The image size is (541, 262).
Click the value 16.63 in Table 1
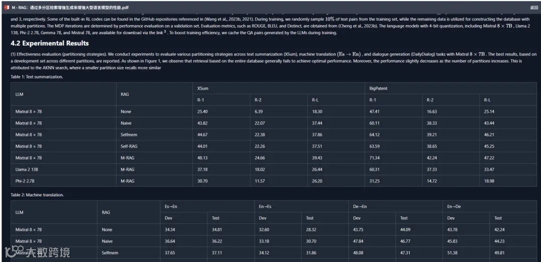click(x=432, y=112)
